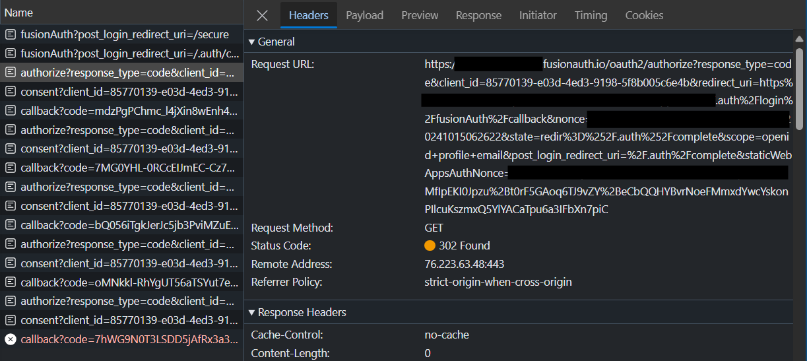Screen dimensions: 807x361
Task: Open the Preview tab
Action: point(420,15)
